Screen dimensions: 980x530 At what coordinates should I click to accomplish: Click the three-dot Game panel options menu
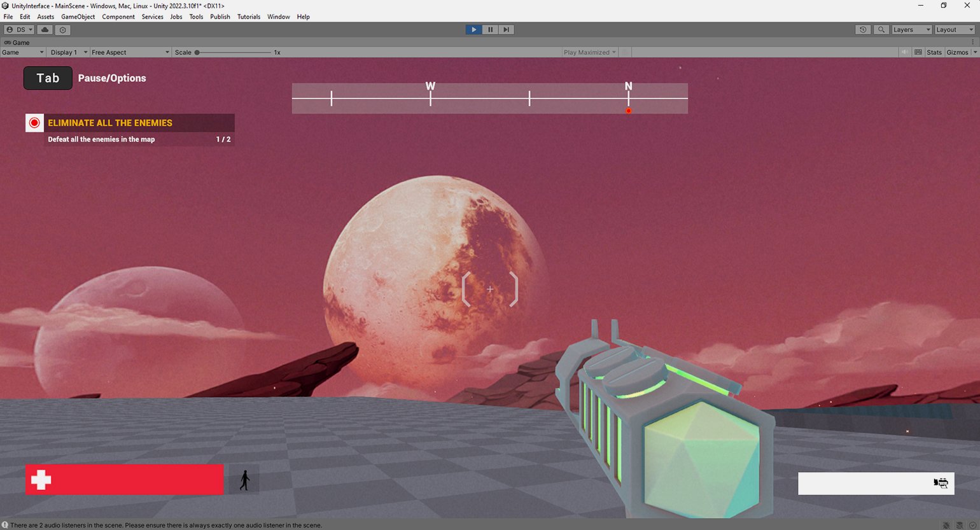972,43
